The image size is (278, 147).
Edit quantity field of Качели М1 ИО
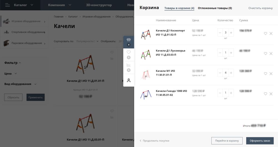pyautogui.click(x=225, y=73)
